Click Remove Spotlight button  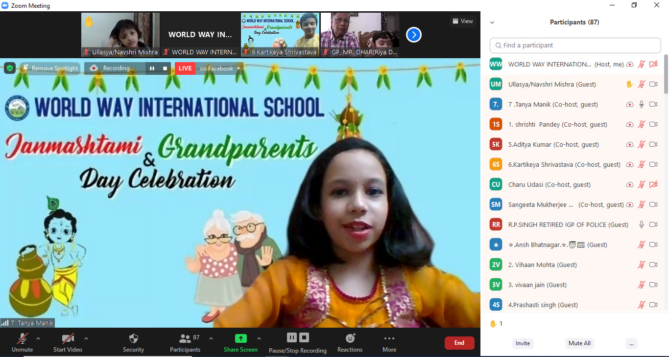coord(50,68)
